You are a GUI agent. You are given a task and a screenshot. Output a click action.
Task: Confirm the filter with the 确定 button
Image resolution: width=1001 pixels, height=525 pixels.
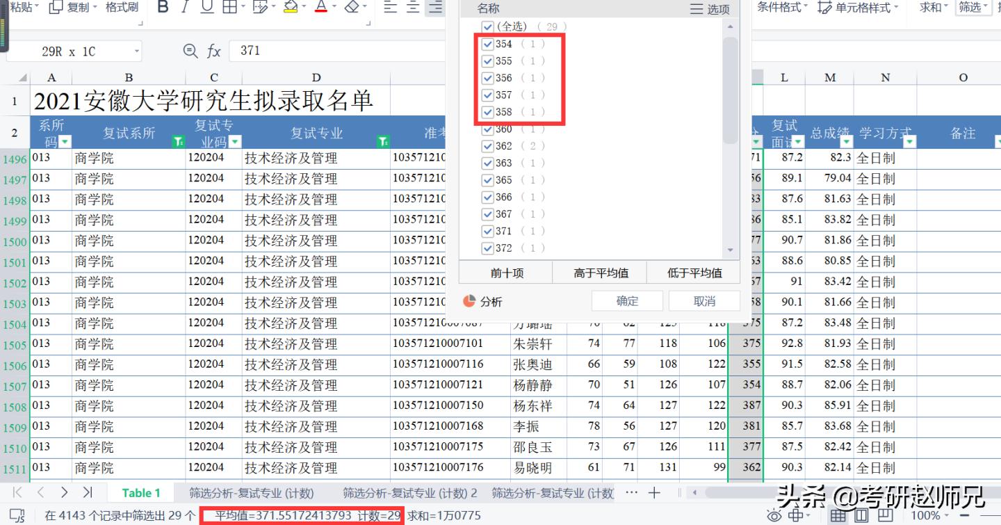(626, 300)
